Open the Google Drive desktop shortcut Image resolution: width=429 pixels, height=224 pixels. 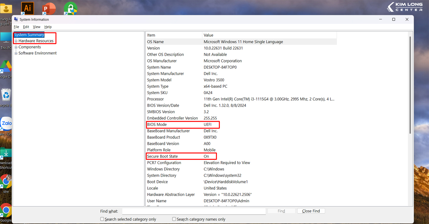[6, 67]
